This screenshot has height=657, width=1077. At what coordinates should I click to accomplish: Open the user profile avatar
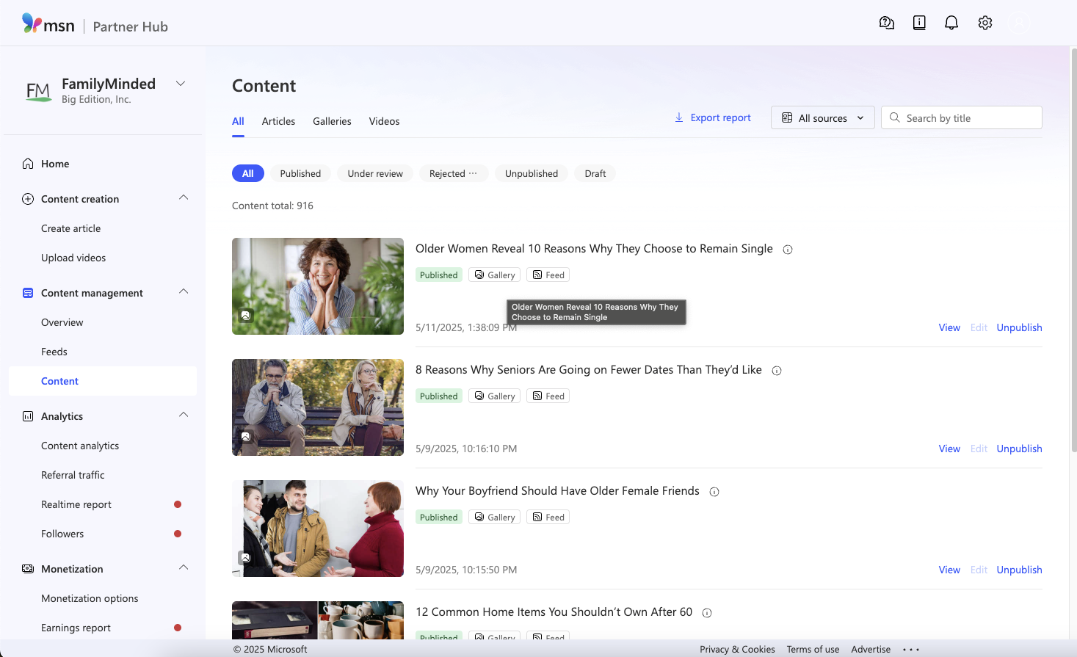click(x=1019, y=23)
